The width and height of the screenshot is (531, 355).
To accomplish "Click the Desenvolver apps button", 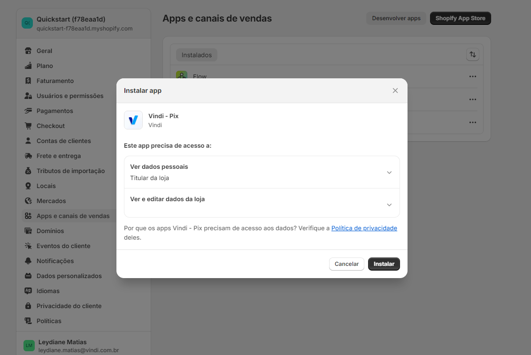I will pos(396,18).
